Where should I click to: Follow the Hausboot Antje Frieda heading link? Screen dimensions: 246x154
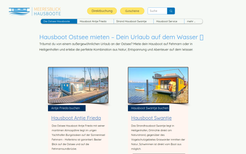click(76, 118)
